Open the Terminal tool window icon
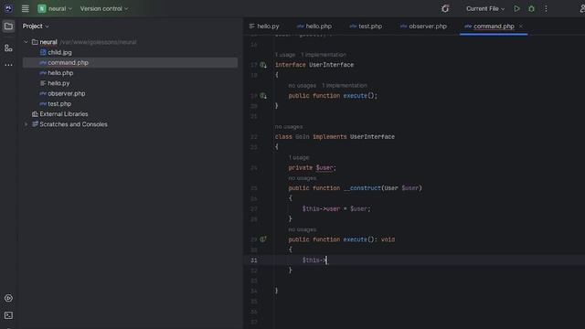Image resolution: width=585 pixels, height=329 pixels. click(8, 315)
